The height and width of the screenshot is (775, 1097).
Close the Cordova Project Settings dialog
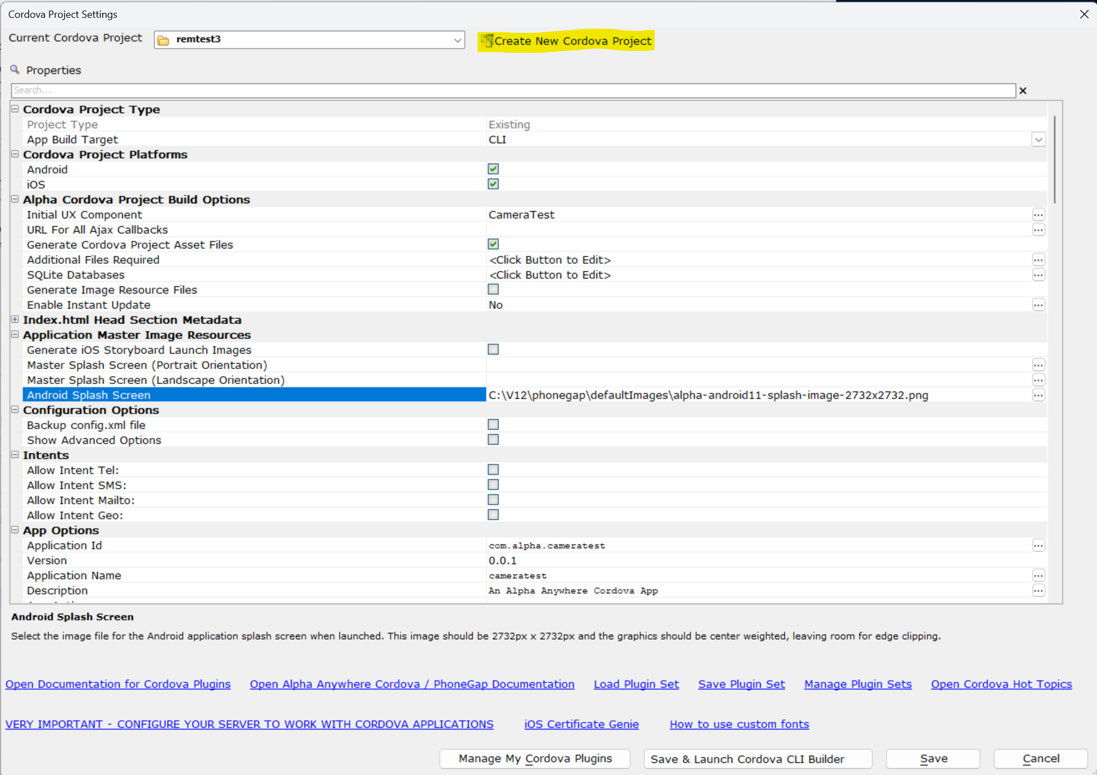tap(1084, 14)
